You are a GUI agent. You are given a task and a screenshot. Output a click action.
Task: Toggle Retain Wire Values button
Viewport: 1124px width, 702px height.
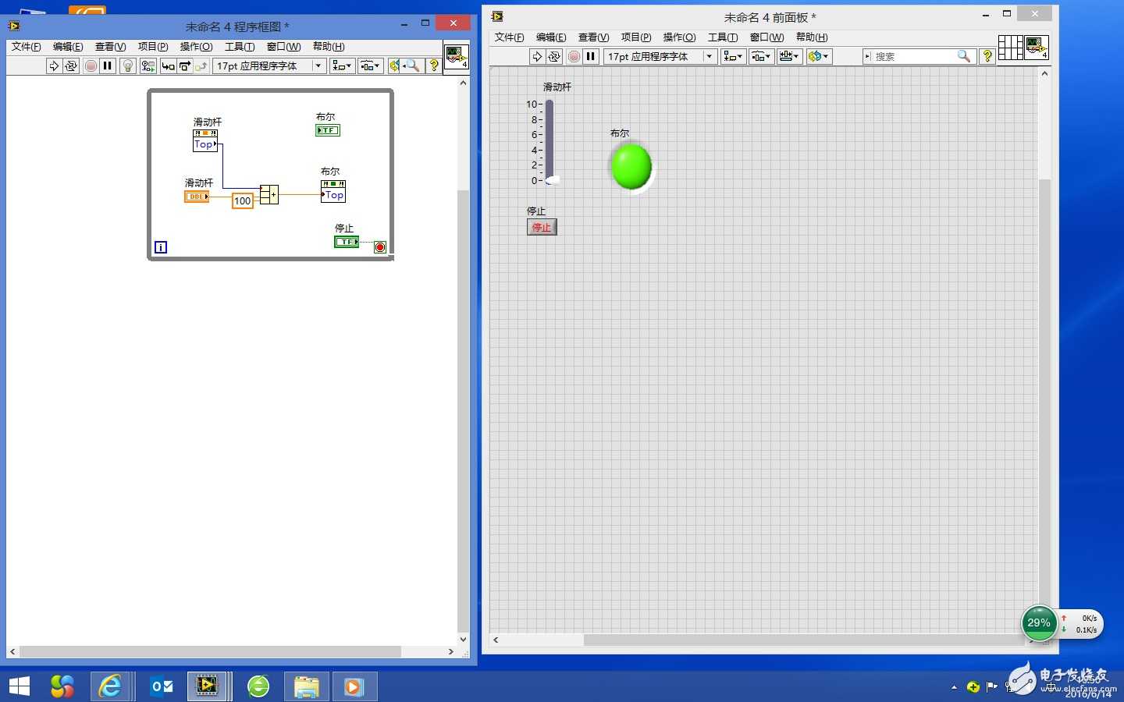pos(148,66)
